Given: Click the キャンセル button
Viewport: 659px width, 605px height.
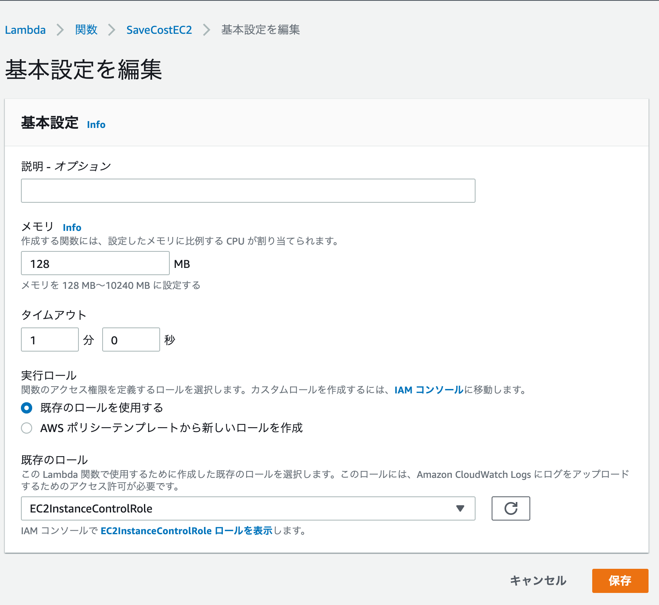Looking at the screenshot, I should (x=538, y=580).
